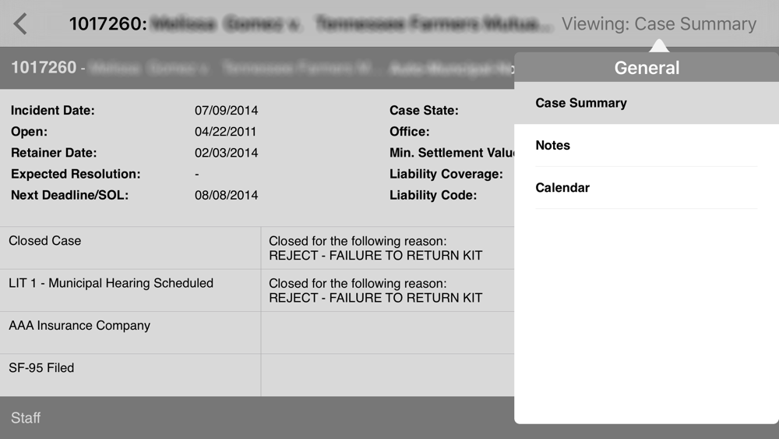Image resolution: width=779 pixels, height=439 pixels.
Task: Select the Closed Case row
Action: pos(130,248)
